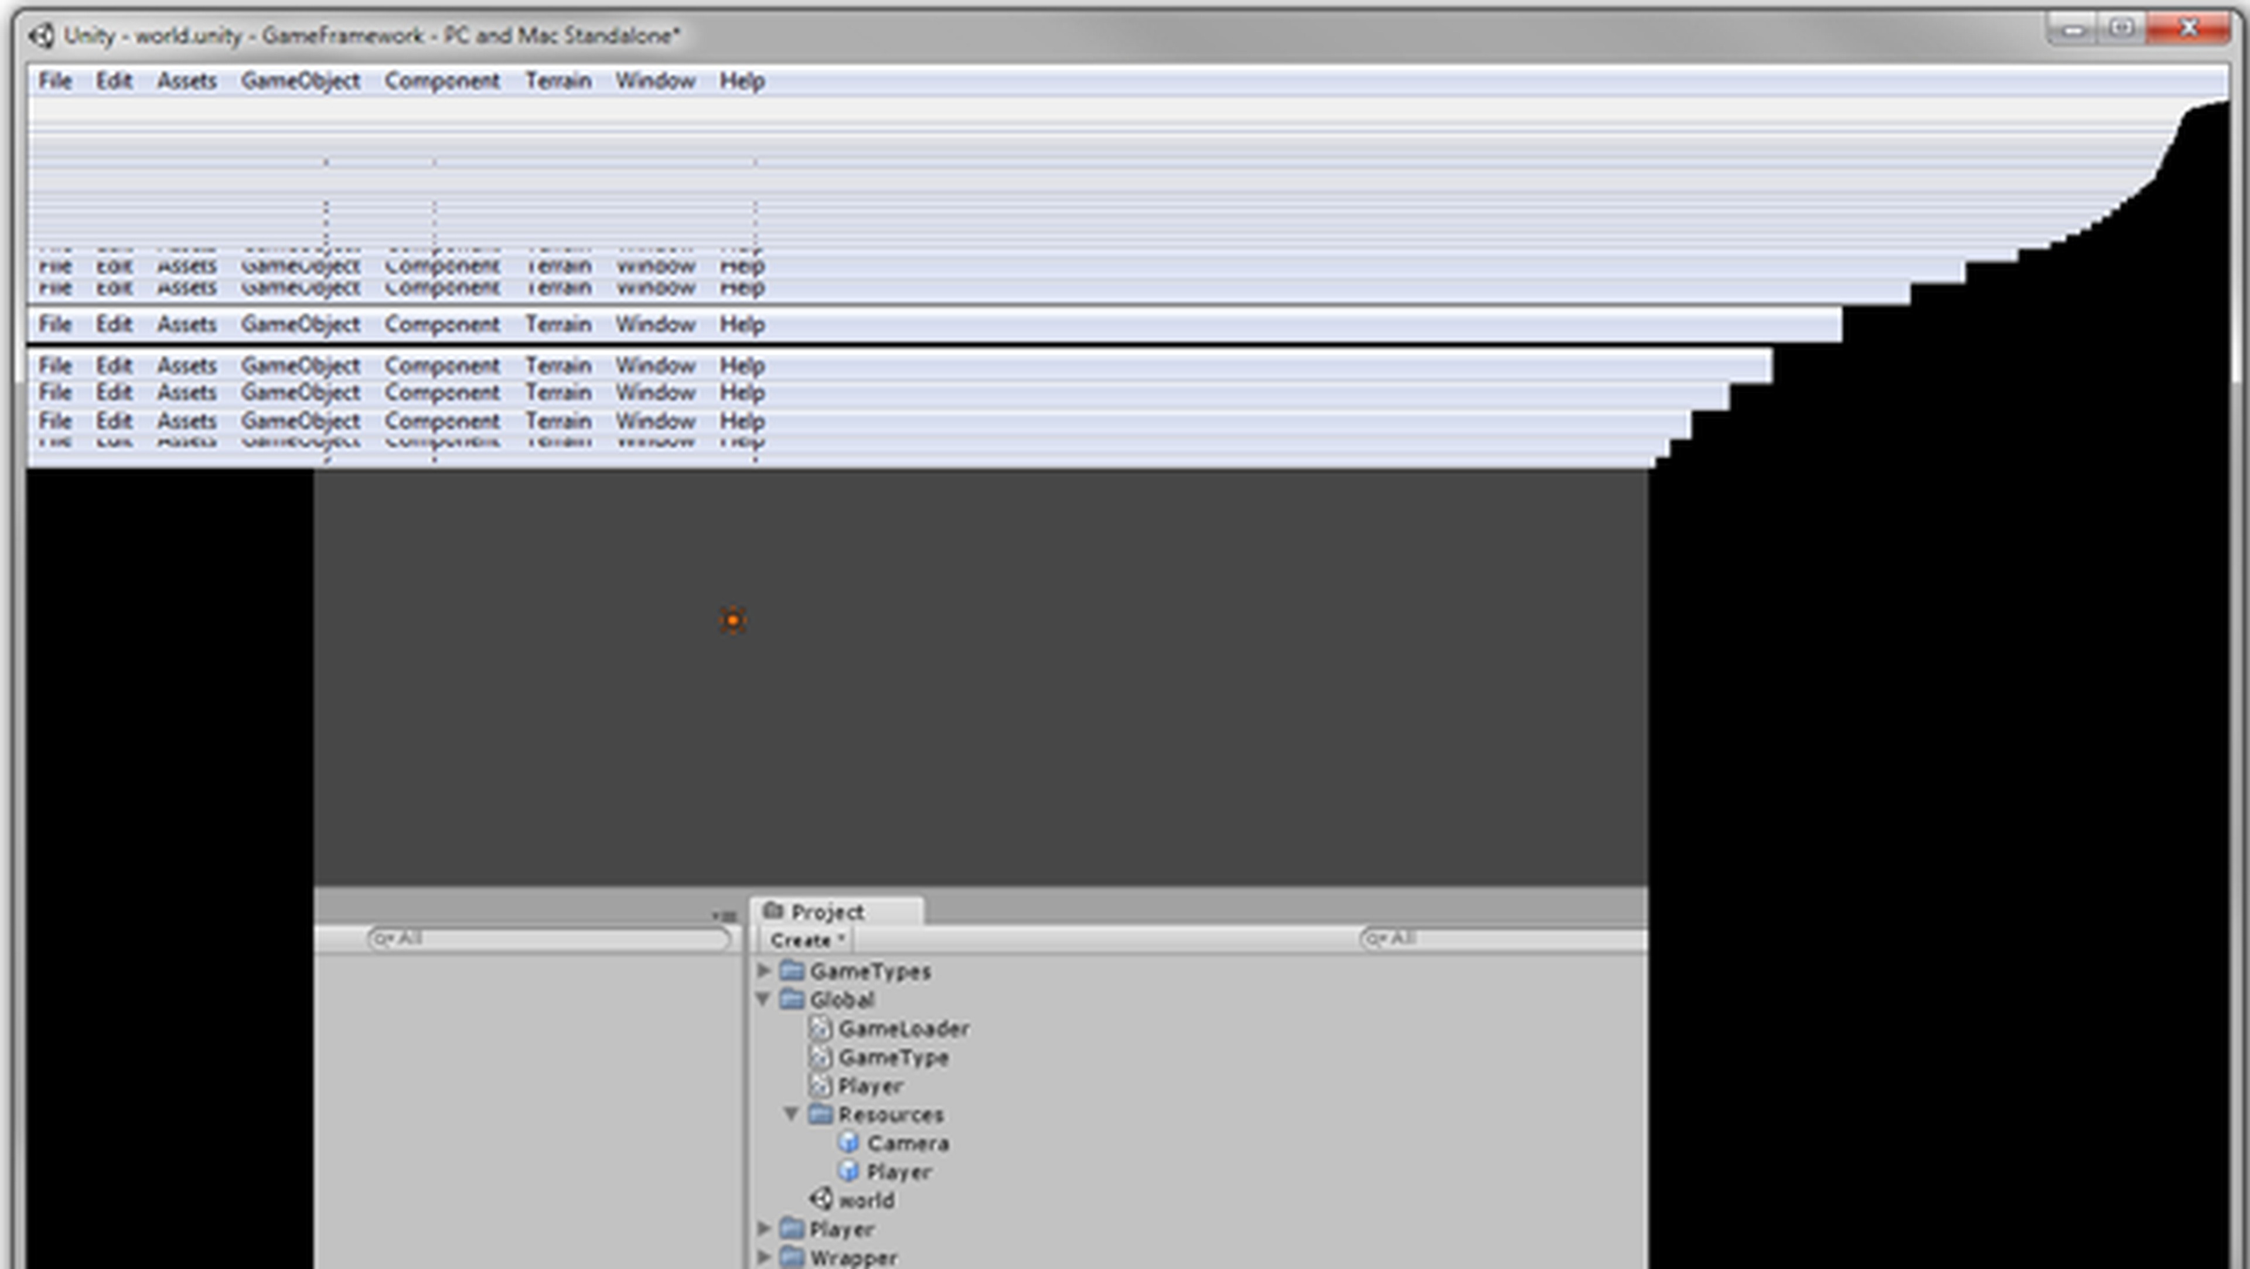The height and width of the screenshot is (1269, 2250).
Task: Open the top Terrain menu
Action: click(x=558, y=81)
